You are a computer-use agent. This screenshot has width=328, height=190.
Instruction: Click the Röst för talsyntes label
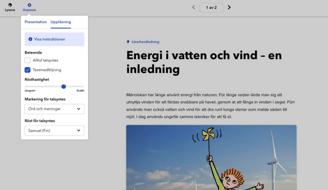pyautogui.click(x=40, y=121)
